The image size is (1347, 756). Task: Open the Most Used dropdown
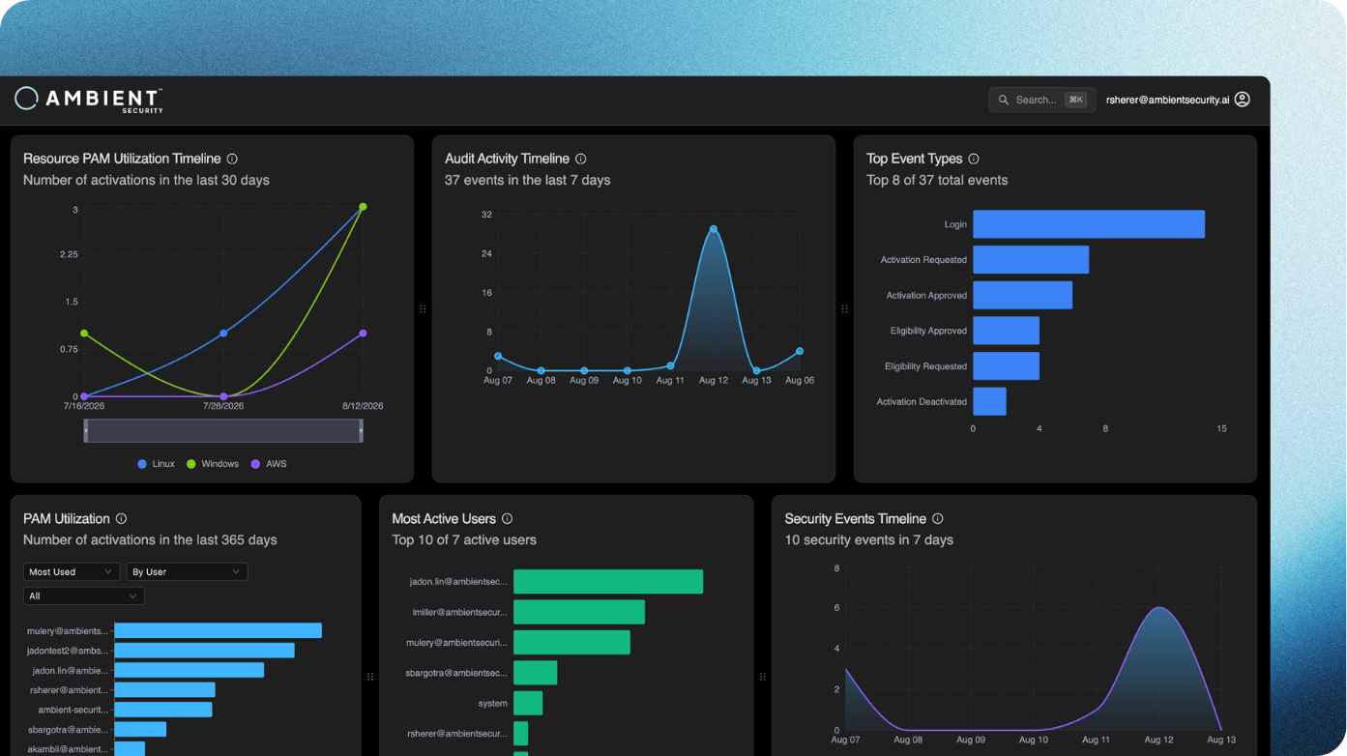[72, 572]
